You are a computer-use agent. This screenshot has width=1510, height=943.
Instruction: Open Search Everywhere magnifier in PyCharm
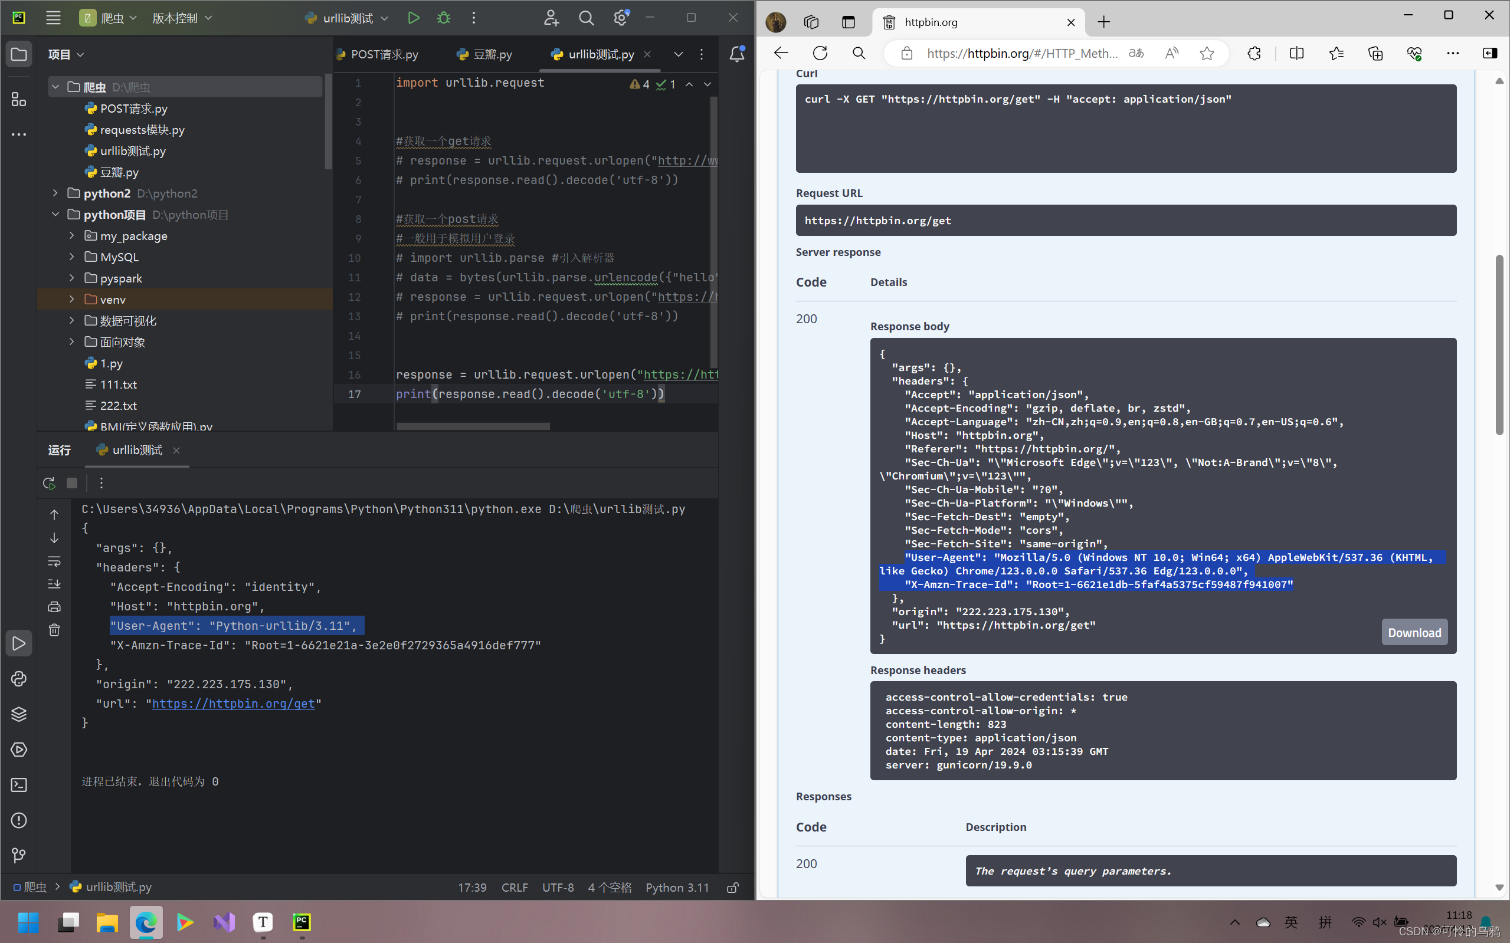click(586, 18)
